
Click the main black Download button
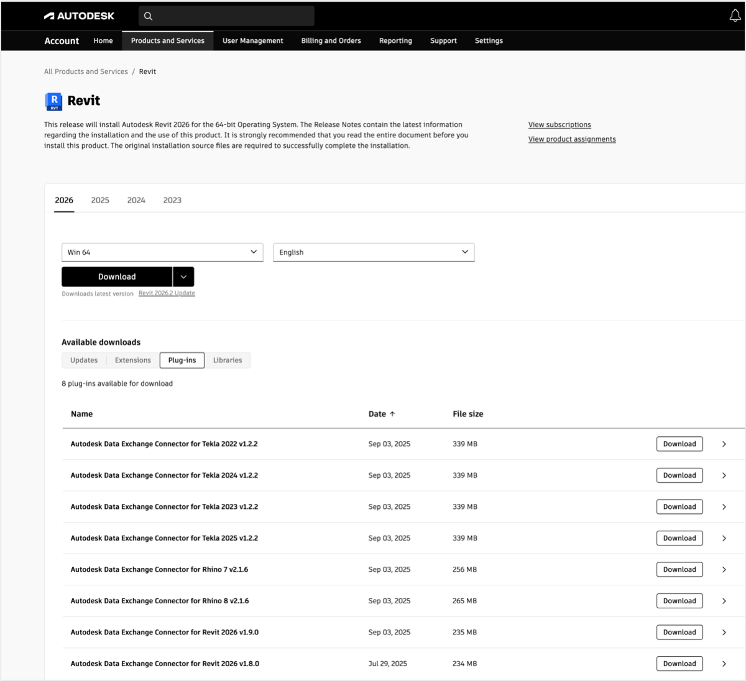tap(117, 277)
